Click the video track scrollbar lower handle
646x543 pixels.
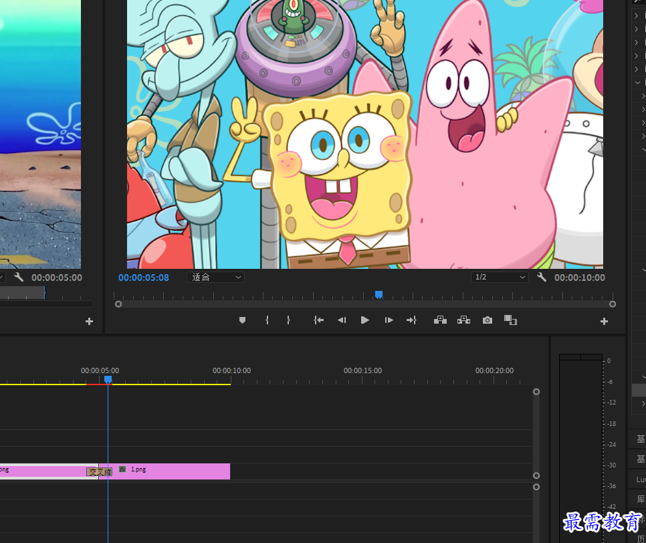536,475
